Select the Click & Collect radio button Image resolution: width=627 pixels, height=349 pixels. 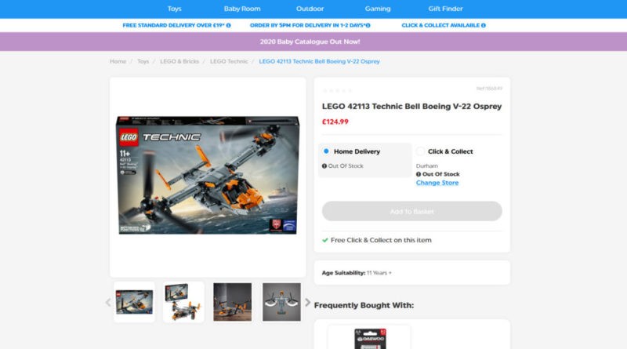click(420, 151)
